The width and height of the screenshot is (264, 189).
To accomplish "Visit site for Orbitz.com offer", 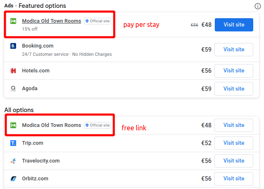I will click(234, 179).
